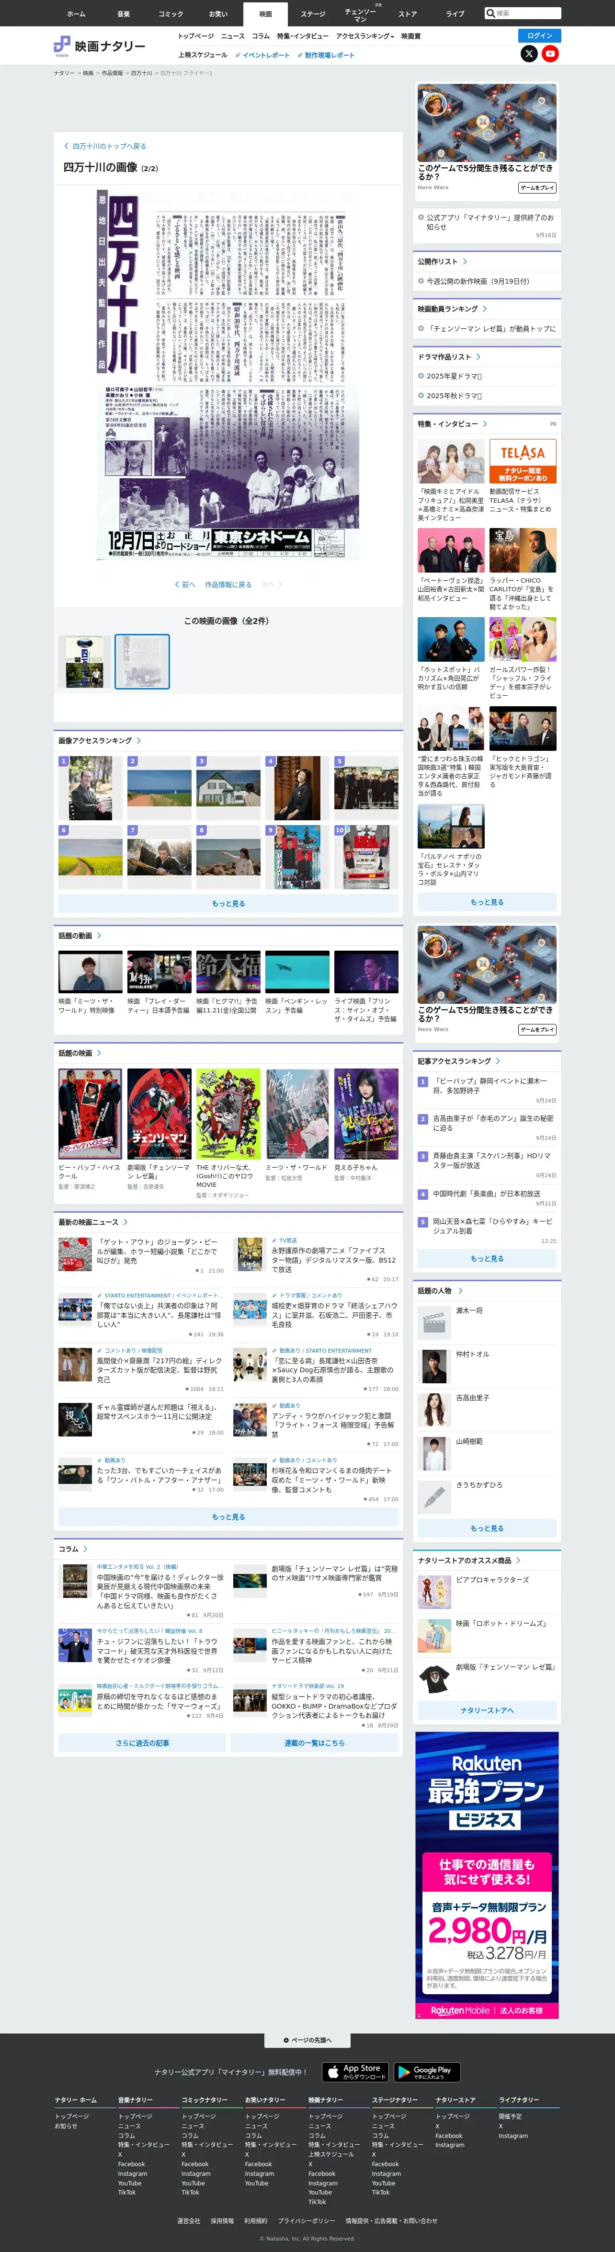615x2252 pixels.
Task: Click the chevron beside 公開作リスト
Action: click(465, 262)
